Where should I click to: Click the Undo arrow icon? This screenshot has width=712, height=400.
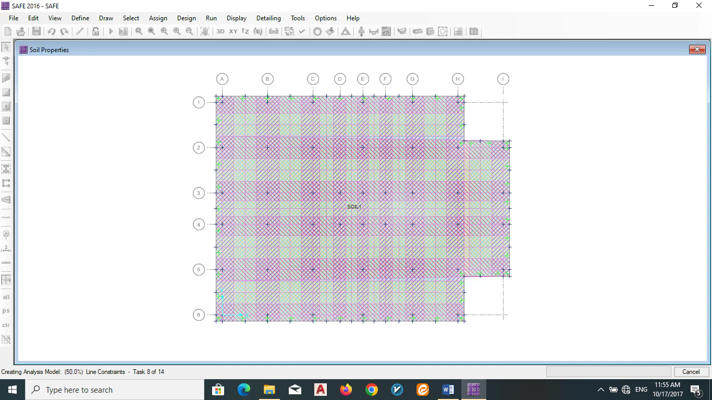point(52,31)
